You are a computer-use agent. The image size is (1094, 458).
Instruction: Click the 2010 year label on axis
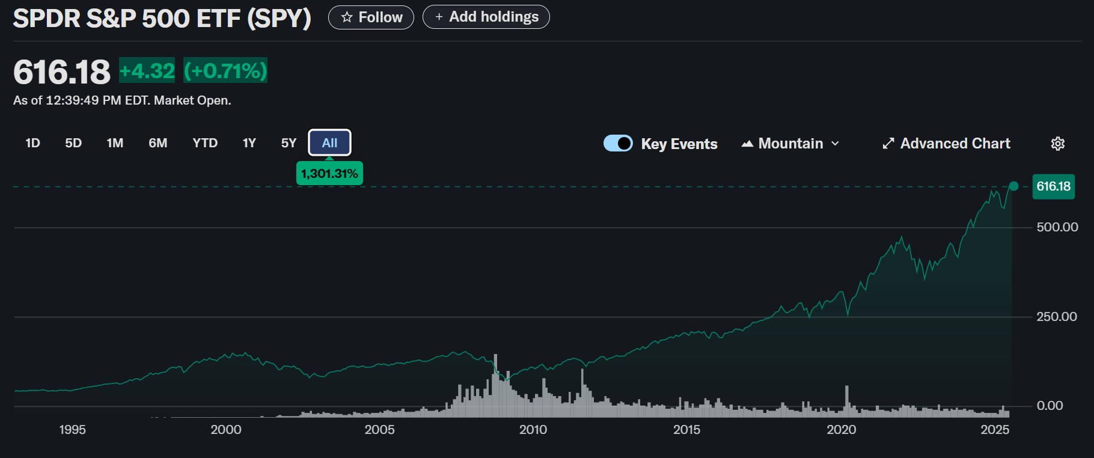(x=533, y=430)
